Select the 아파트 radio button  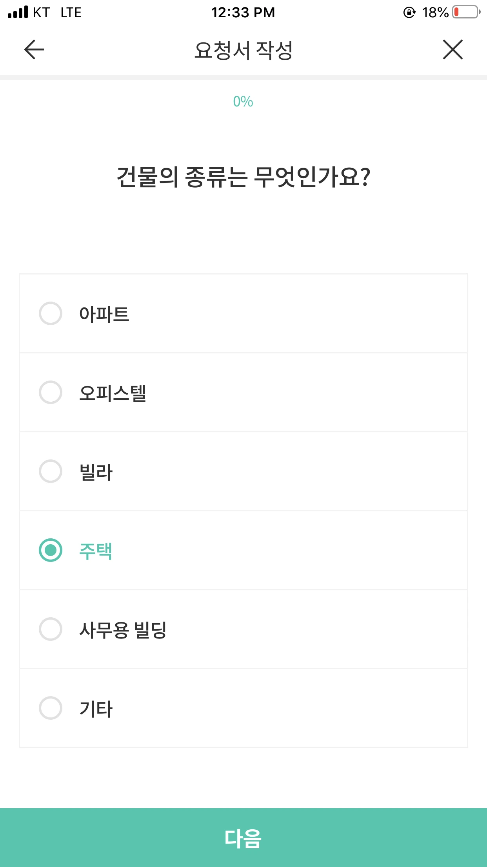[x=51, y=313]
